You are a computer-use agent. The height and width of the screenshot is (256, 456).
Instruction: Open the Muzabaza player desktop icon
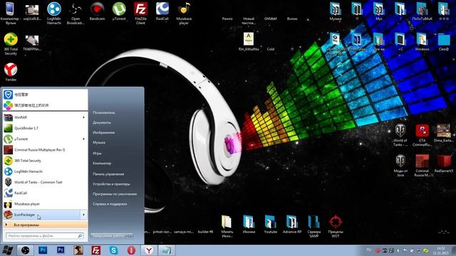click(x=184, y=13)
